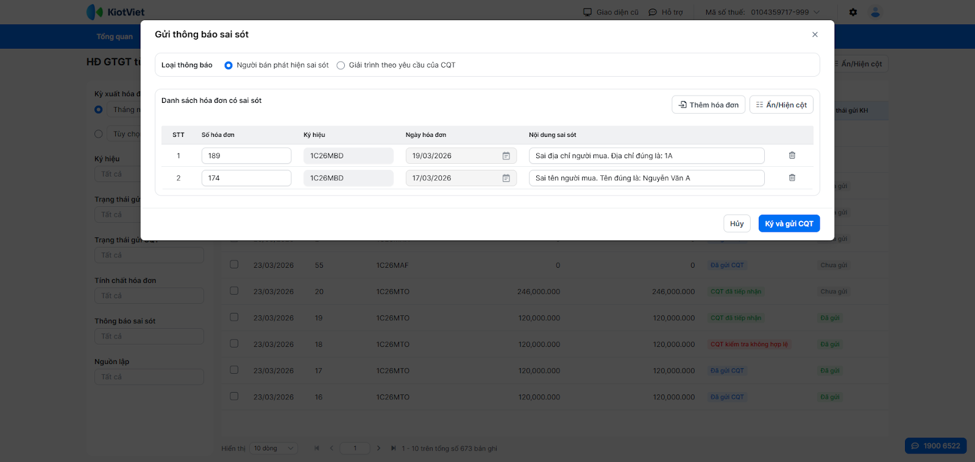Tick checkbox for invoice number 20 row
The width and height of the screenshot is (975, 462).
pyautogui.click(x=234, y=291)
